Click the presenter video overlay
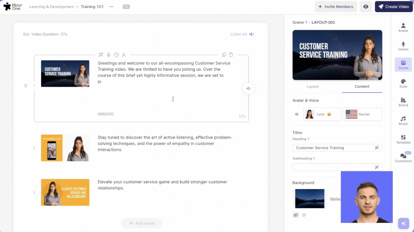Viewport: 414px width, 232px height. (x=367, y=197)
